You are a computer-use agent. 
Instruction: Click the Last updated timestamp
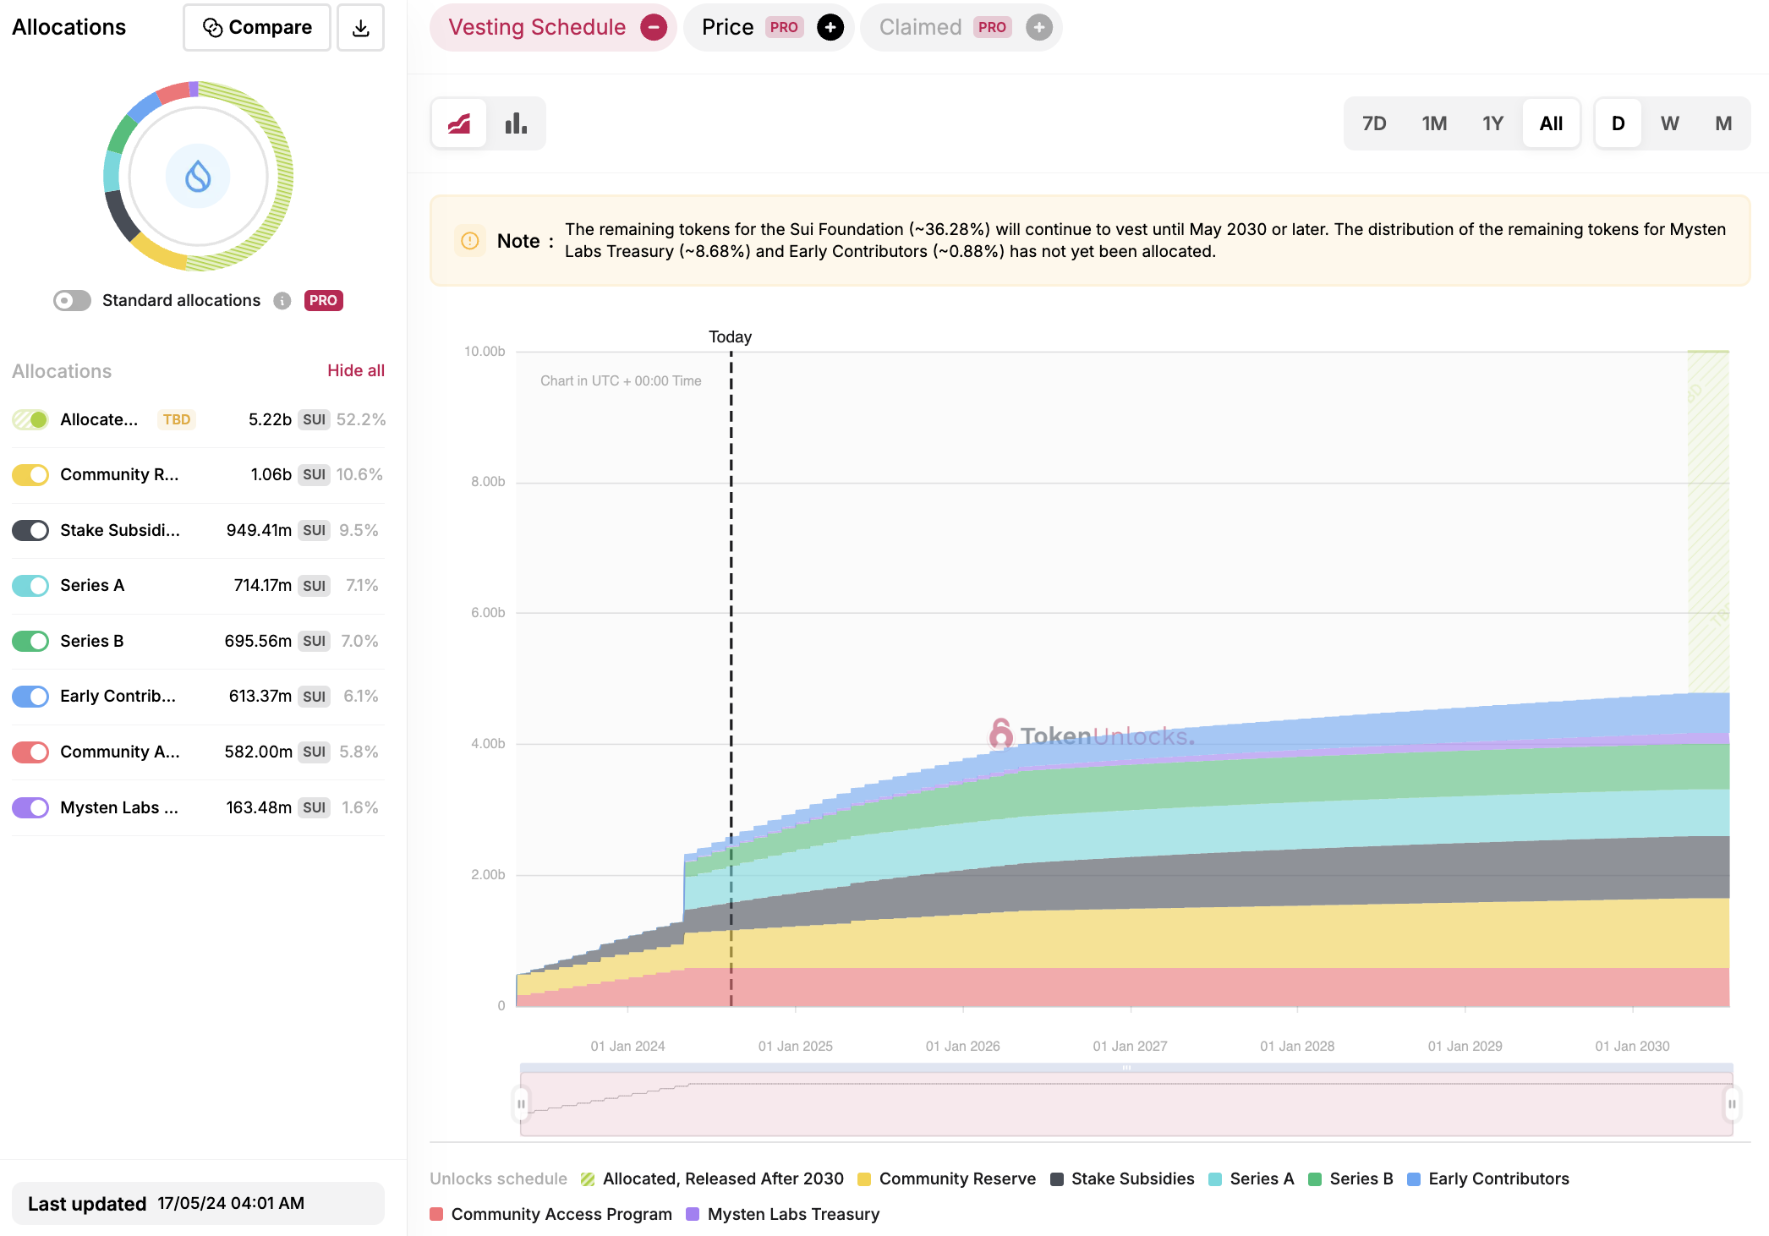[231, 1204]
